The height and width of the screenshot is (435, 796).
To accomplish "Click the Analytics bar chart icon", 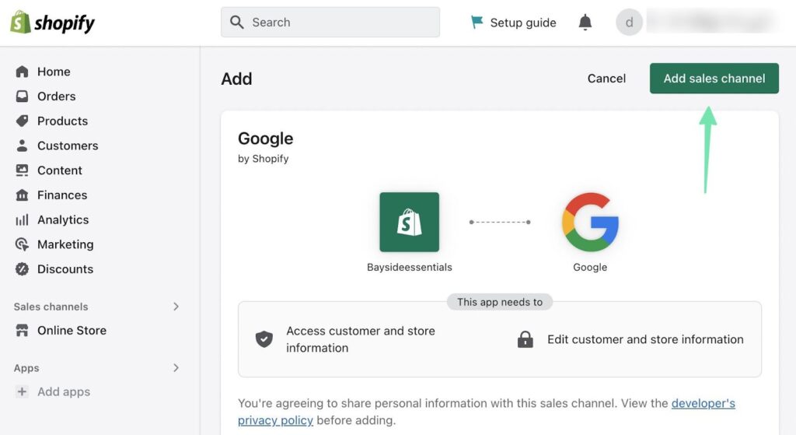I will [22, 219].
